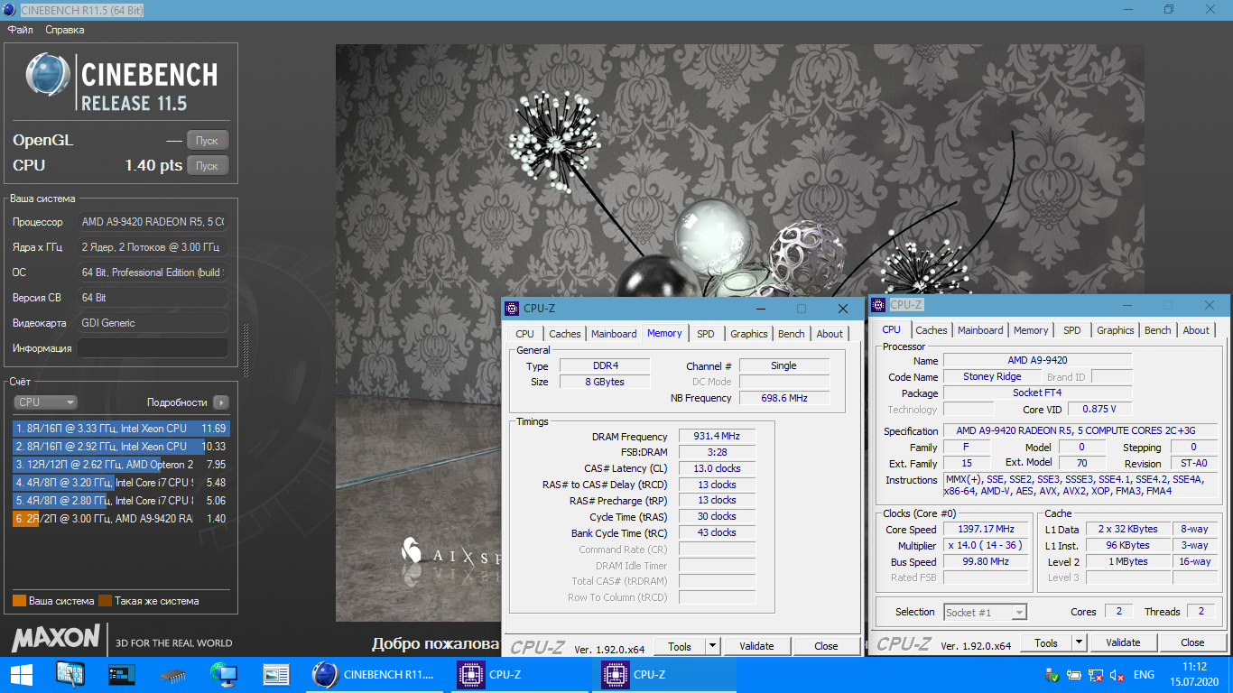Switch to Bench tab in Memory CPU-Z window

click(x=792, y=334)
